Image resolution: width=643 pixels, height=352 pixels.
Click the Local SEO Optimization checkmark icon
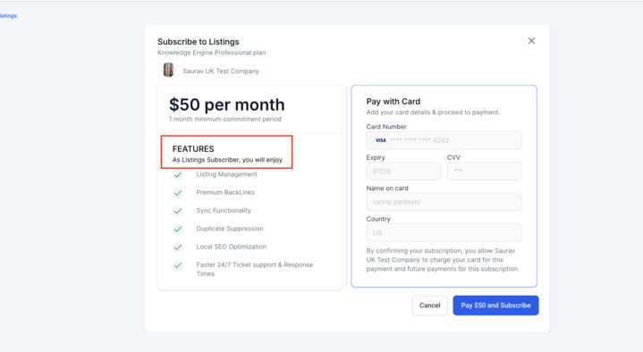pos(178,247)
